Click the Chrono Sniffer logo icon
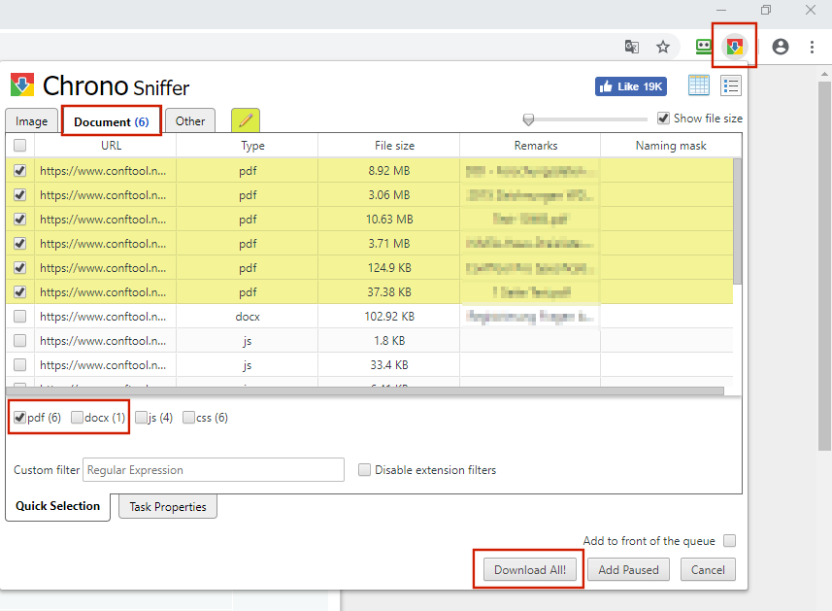The image size is (832, 611). tap(22, 85)
